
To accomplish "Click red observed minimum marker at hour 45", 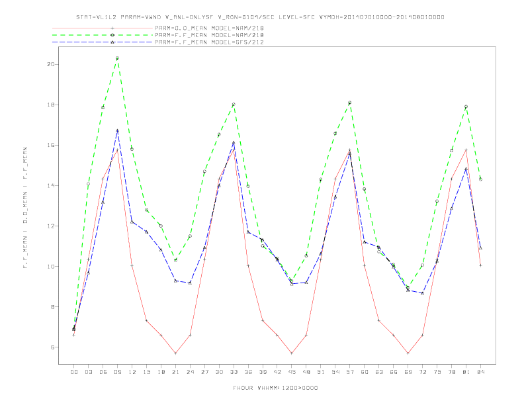I will (x=292, y=353).
